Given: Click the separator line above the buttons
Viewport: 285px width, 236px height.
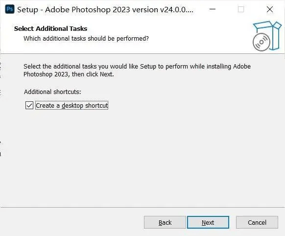Looking at the screenshot, I should 142,207.
